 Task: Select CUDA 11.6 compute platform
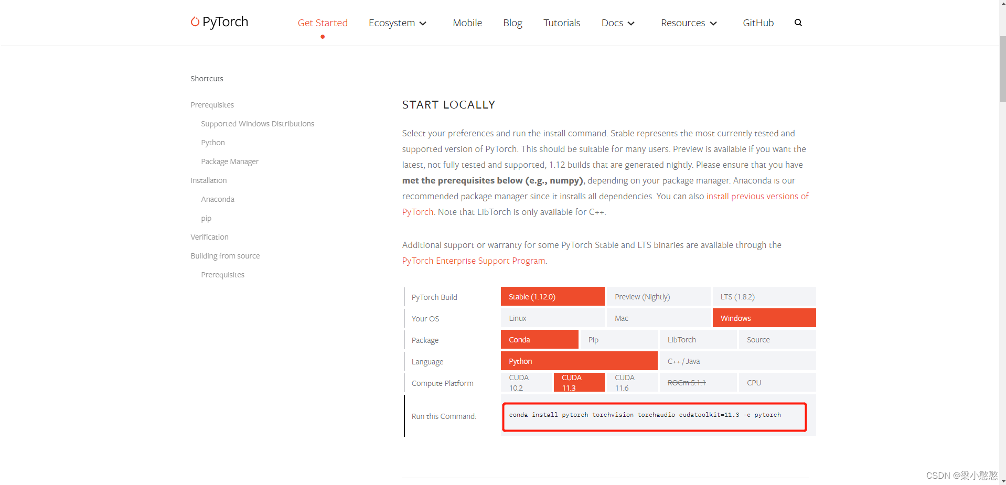[632, 382]
